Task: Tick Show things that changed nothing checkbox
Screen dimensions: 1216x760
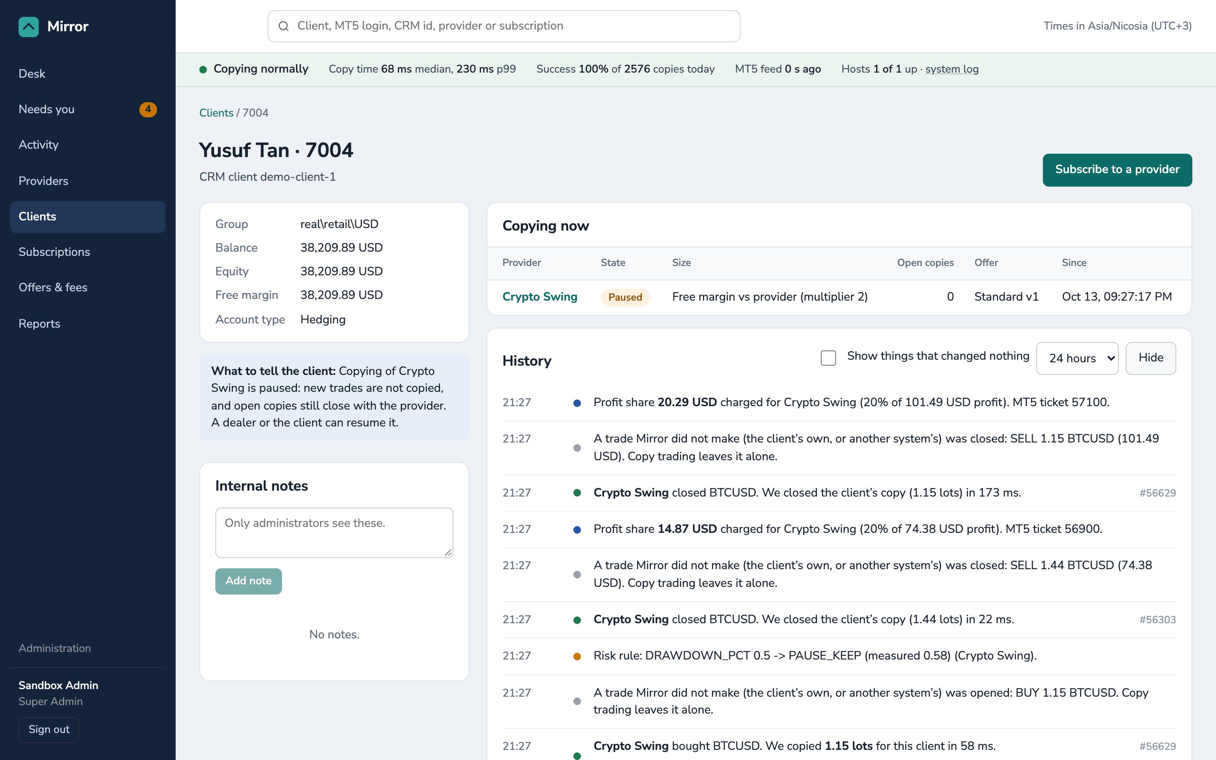Action: pos(828,357)
